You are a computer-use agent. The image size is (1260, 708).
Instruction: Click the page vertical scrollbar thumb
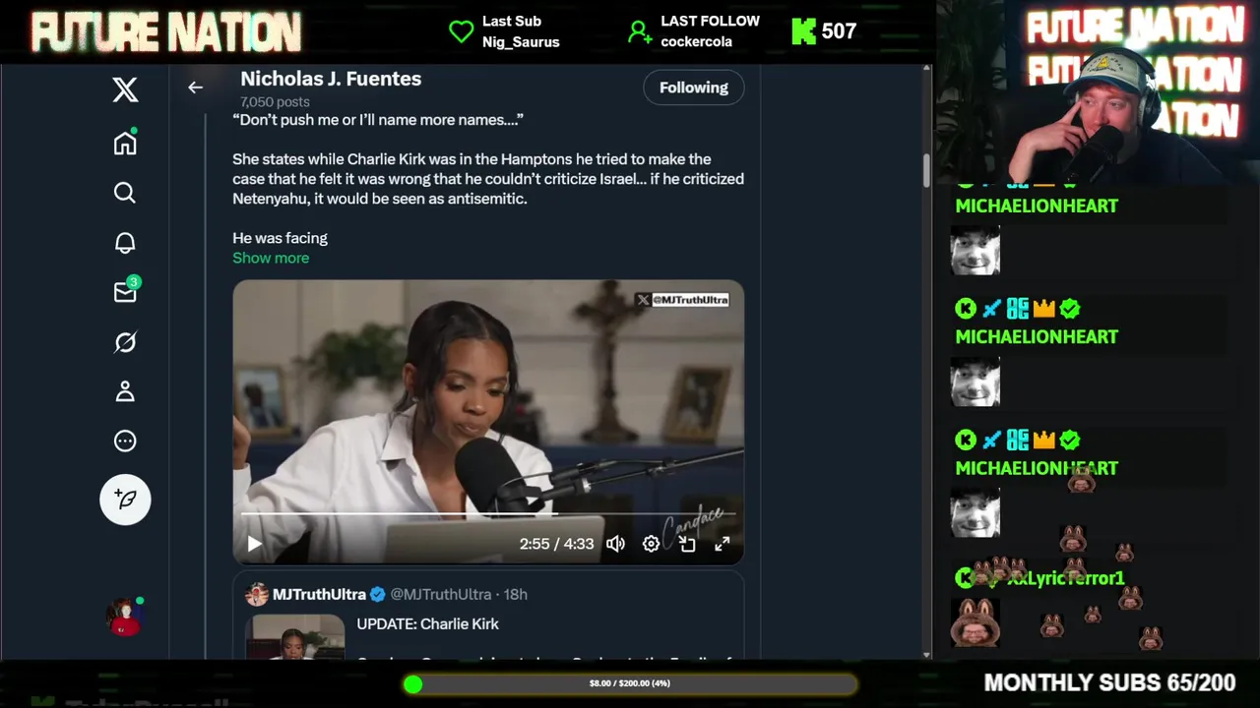(x=926, y=171)
